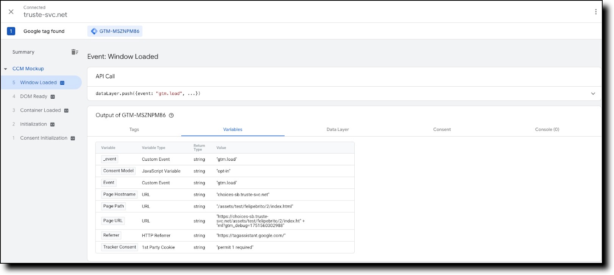The height and width of the screenshot is (275, 614).
Task: Close the Tag Assistant debug session
Action: [x=11, y=12]
